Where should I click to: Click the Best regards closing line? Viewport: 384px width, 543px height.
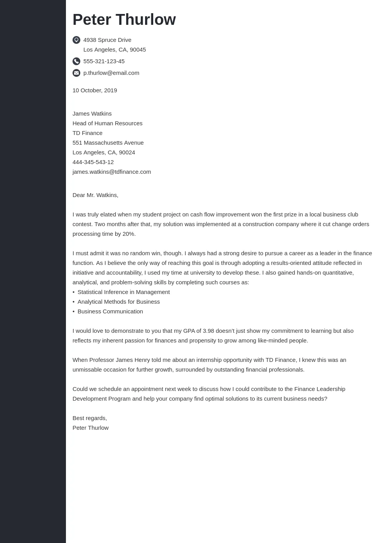[x=90, y=418]
